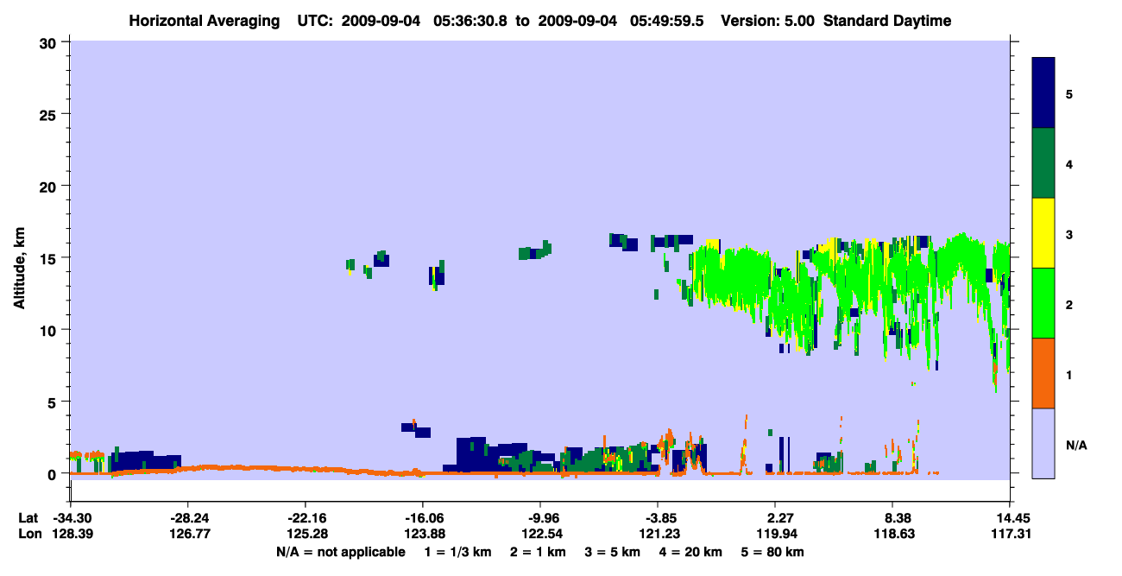1122x576 pixels.
Task: Click latitude value 14.45
Action: [x=1010, y=518]
